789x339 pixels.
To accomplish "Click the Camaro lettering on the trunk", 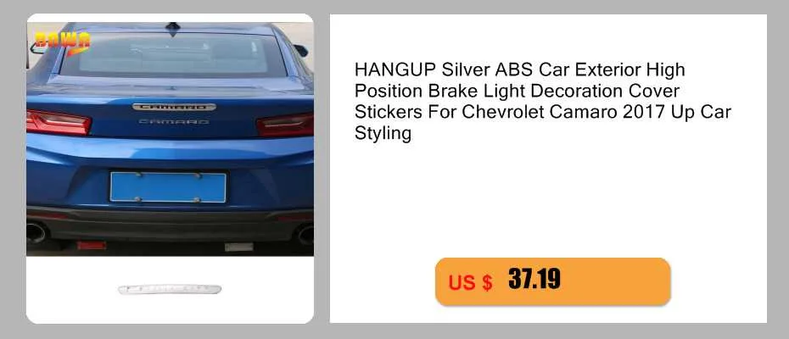I will [174, 122].
